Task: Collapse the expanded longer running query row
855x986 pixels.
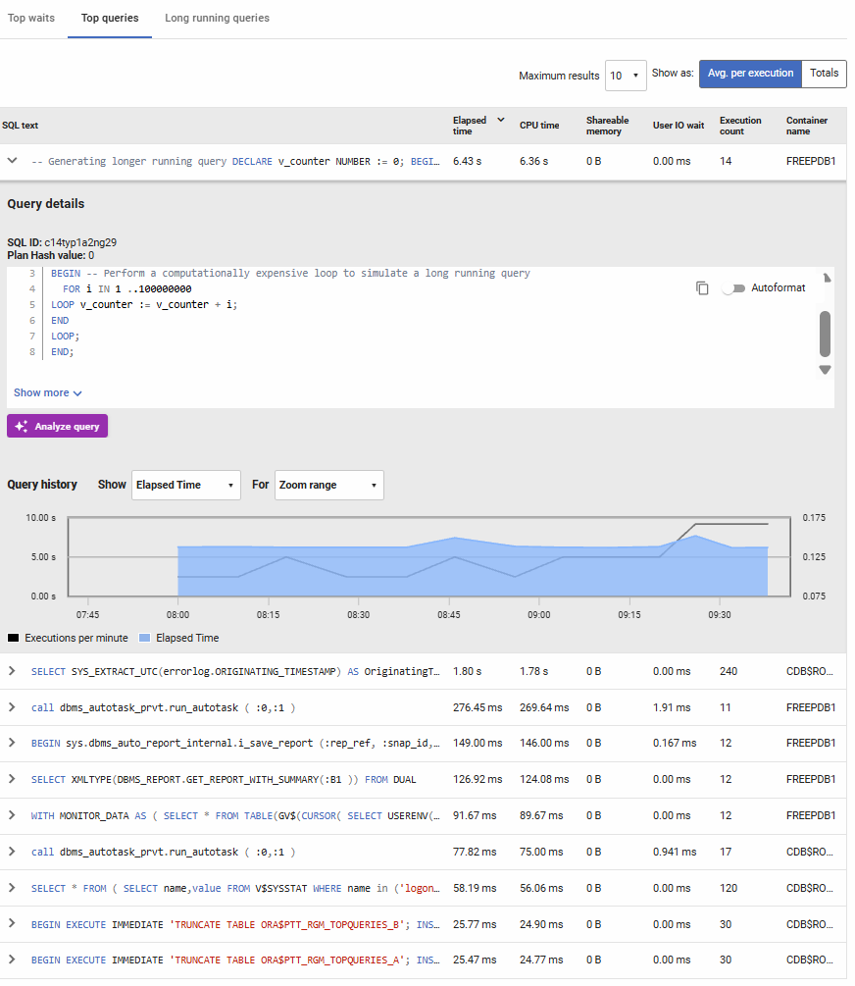Action: click(13, 161)
